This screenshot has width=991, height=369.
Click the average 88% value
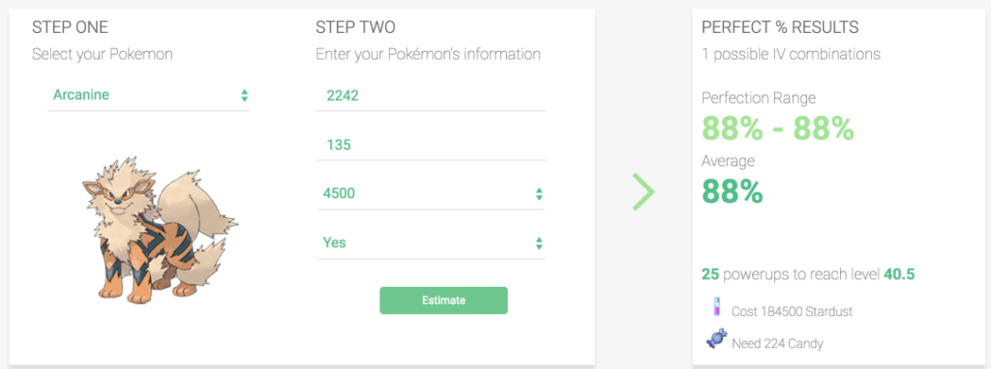[x=733, y=192]
